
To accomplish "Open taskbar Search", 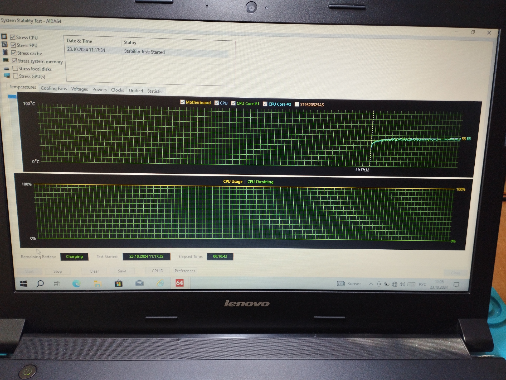I will point(40,284).
